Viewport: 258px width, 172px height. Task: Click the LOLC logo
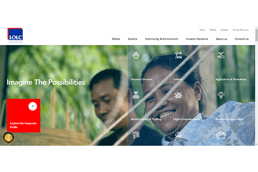coord(15,36)
